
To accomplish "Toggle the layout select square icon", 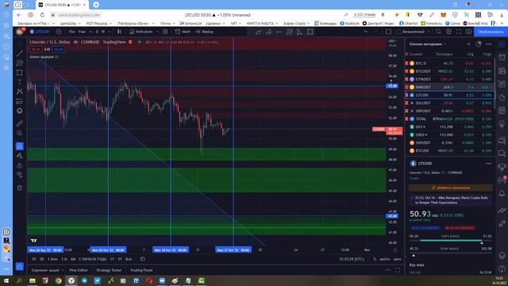I will [388, 32].
